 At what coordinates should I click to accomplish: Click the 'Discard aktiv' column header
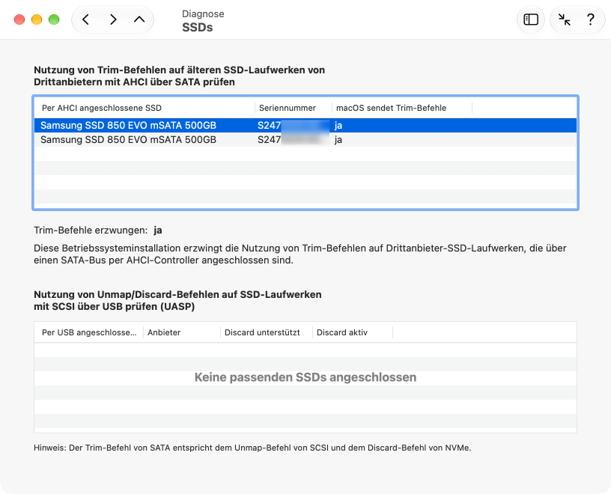(353, 332)
